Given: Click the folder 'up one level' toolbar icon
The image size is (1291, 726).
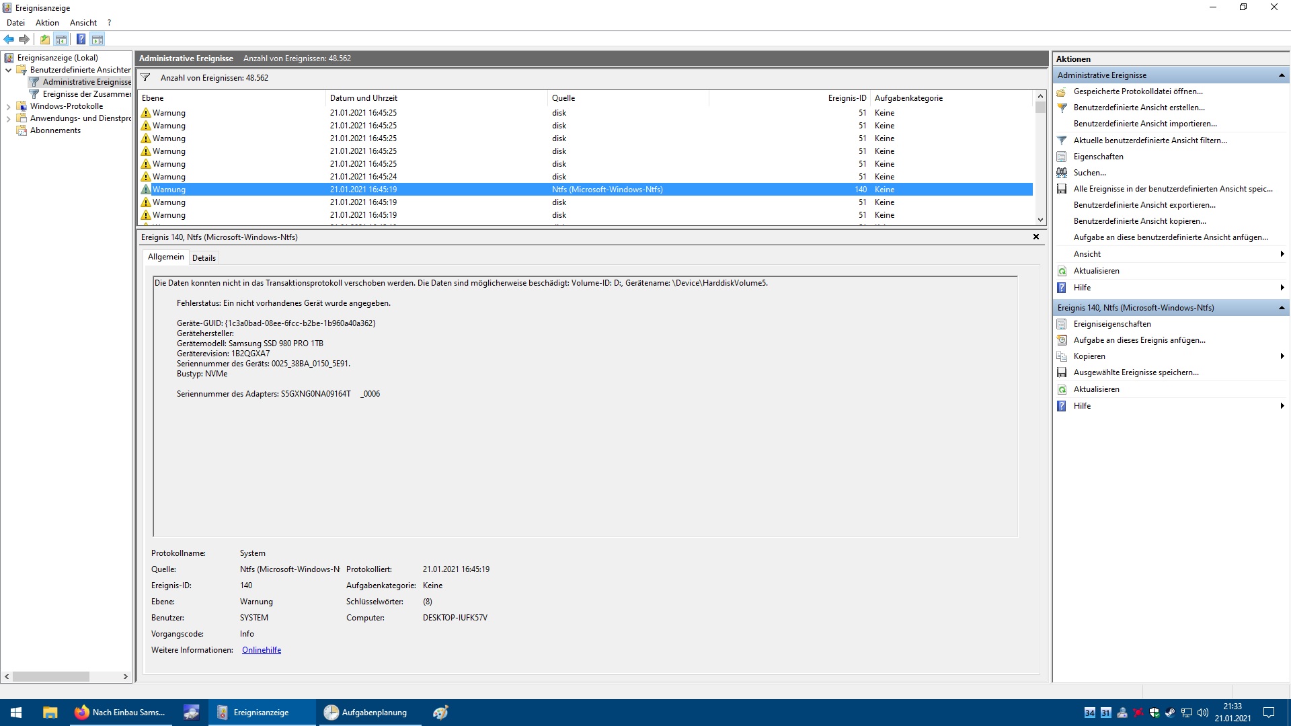Looking at the screenshot, I should (x=44, y=39).
